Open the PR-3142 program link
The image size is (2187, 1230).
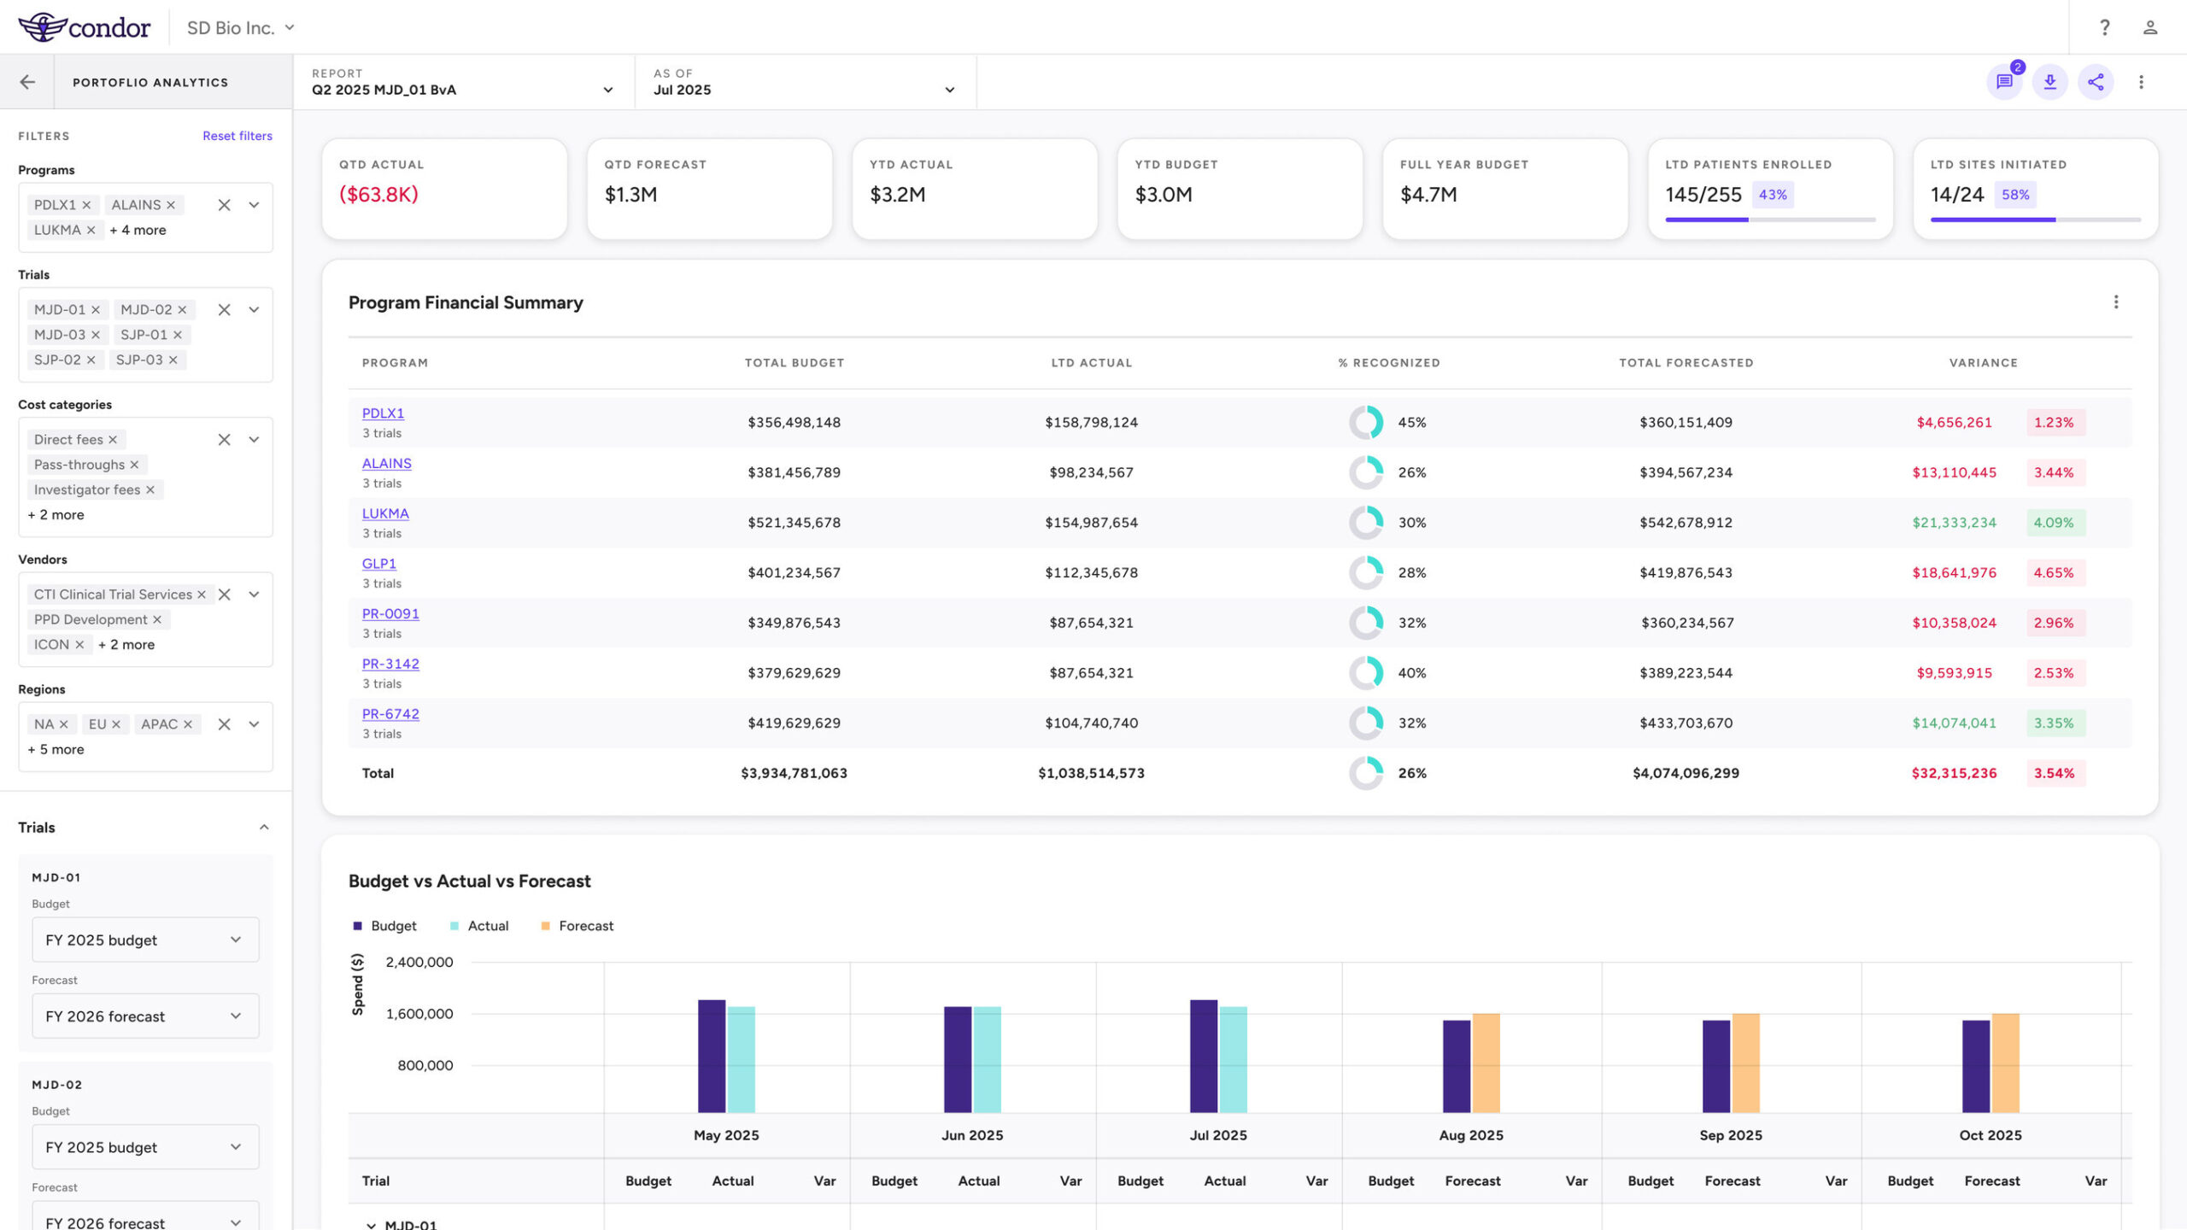(x=390, y=664)
